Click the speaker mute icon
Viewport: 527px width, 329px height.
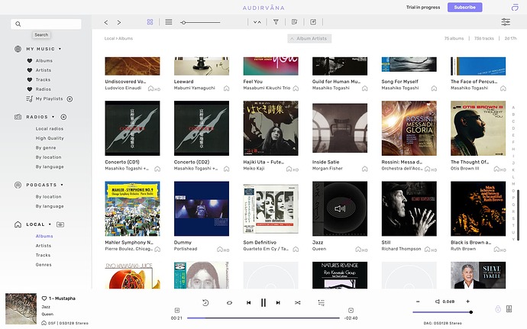(x=438, y=302)
